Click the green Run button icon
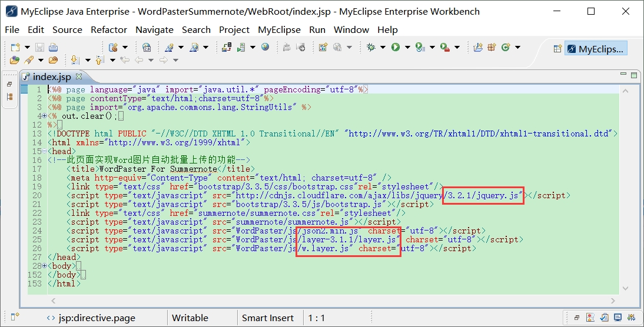 pos(395,47)
